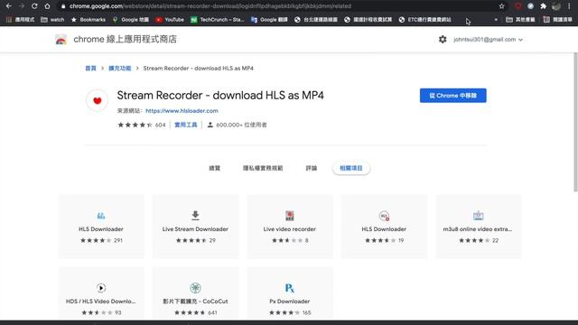Open the extensions puzzle-piece menu
The image size is (578, 325).
(x=543, y=6)
